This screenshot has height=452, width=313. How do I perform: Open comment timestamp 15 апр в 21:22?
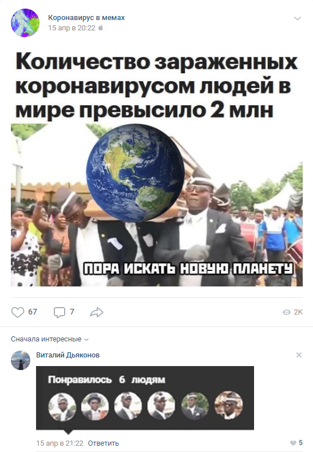click(60, 443)
